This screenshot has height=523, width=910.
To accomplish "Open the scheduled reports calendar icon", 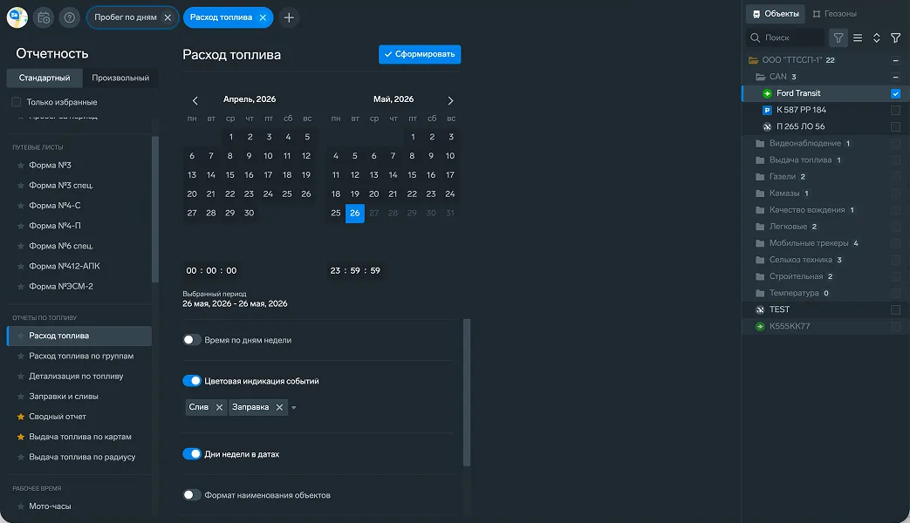I will pyautogui.click(x=44, y=17).
